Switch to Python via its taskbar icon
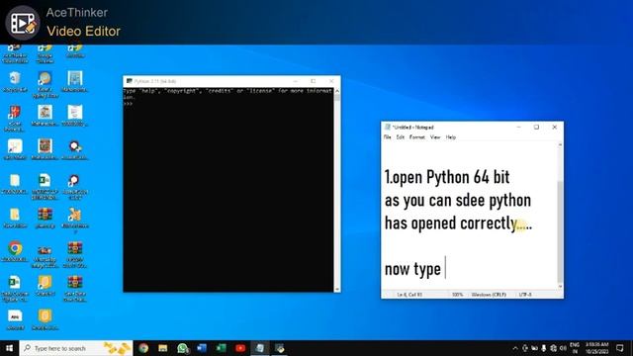The image size is (633, 356). coord(279,348)
